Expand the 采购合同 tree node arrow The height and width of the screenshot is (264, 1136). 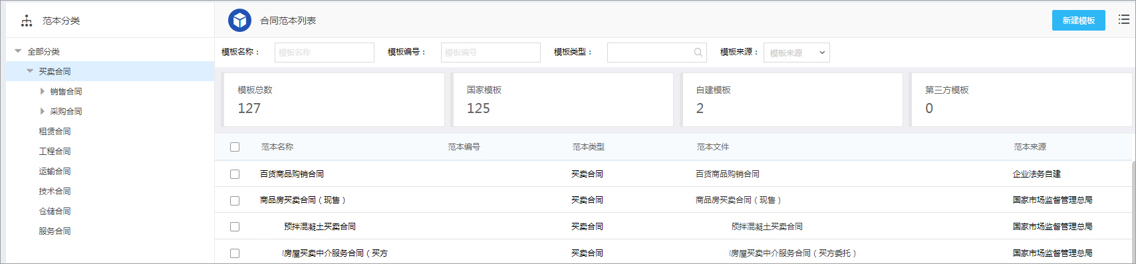tap(43, 111)
